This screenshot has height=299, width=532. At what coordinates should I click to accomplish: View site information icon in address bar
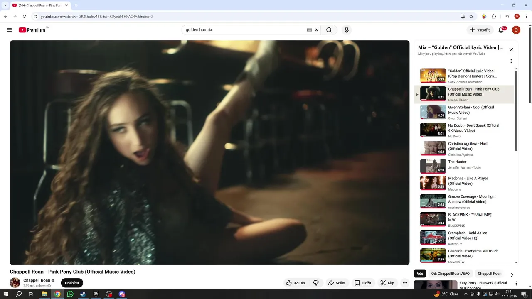[x=36, y=16]
